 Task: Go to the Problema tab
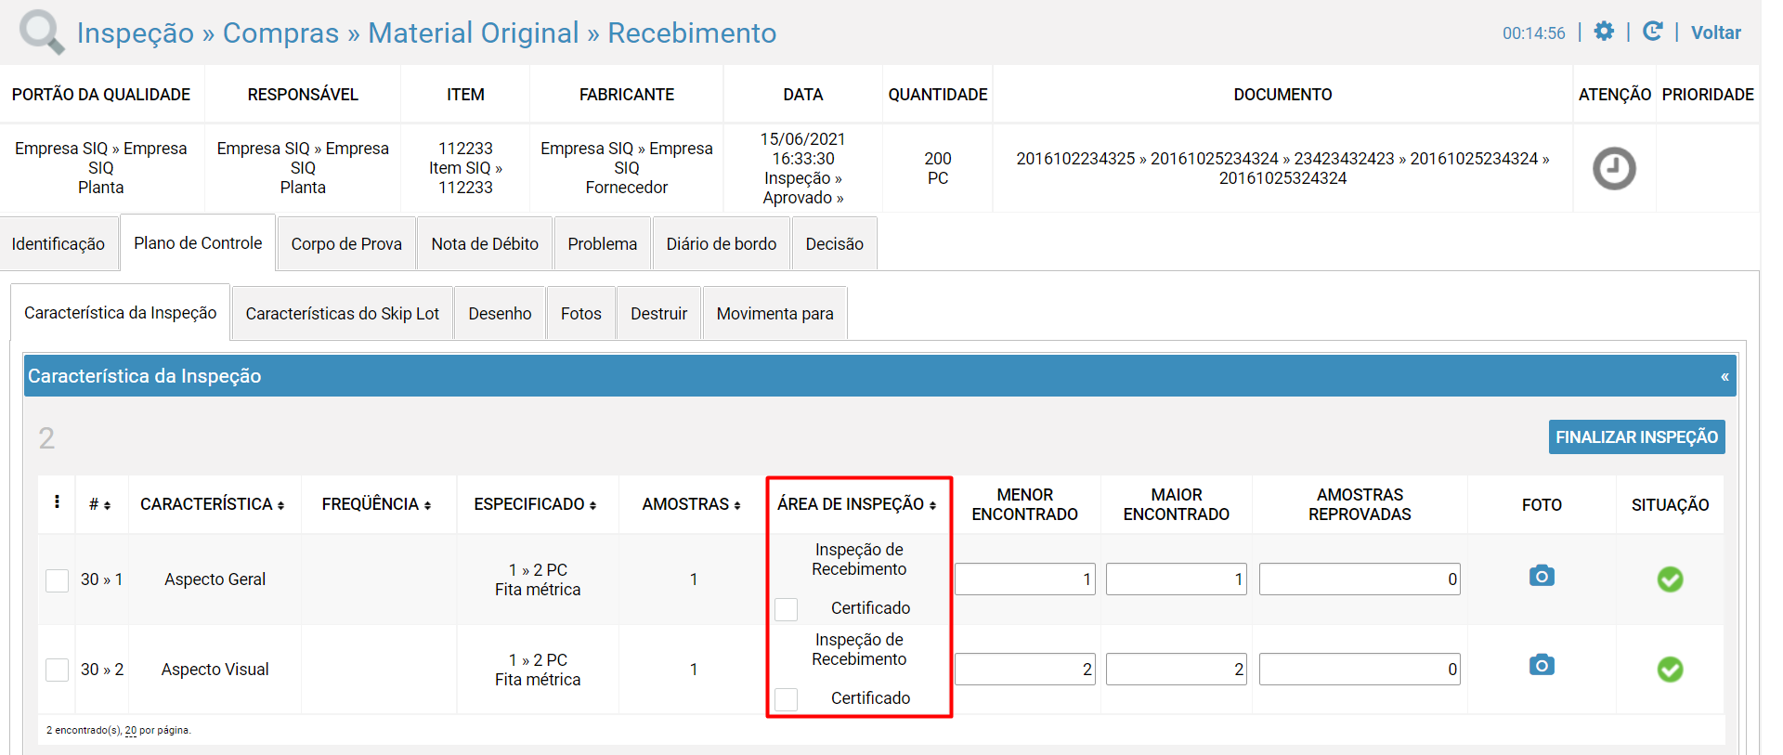(x=603, y=243)
